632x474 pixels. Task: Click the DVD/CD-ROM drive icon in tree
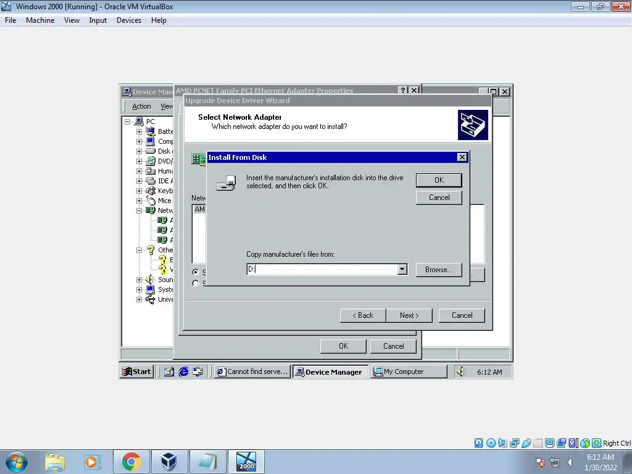click(x=151, y=161)
